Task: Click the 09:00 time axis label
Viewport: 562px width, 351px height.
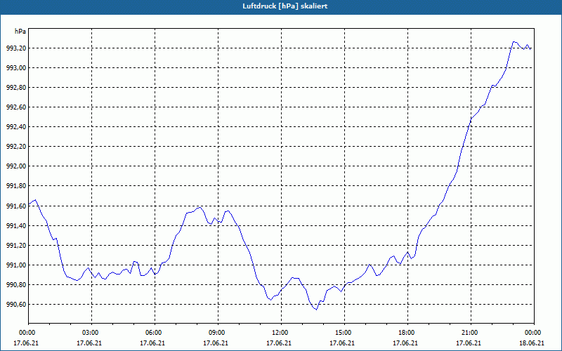Action: tap(218, 333)
